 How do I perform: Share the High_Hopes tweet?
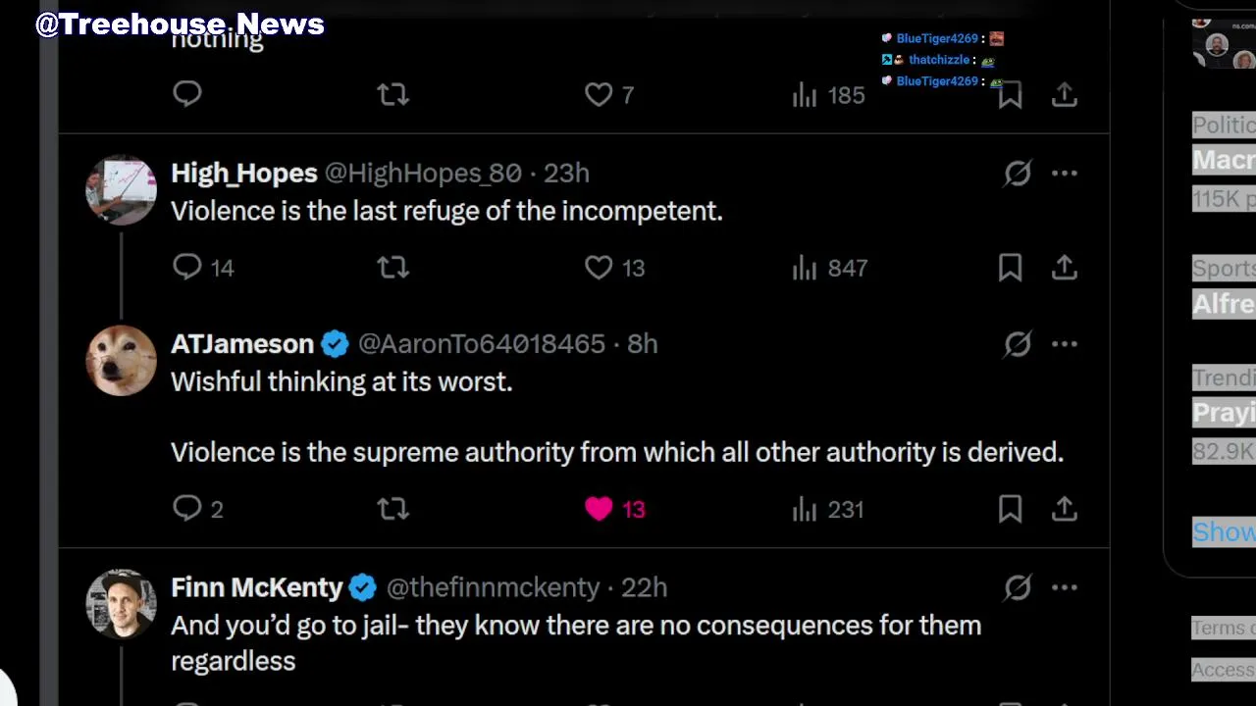point(1065,268)
